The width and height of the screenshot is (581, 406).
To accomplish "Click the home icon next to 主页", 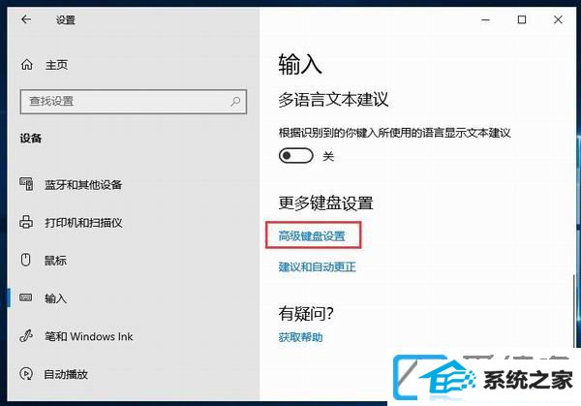I will pos(27,65).
